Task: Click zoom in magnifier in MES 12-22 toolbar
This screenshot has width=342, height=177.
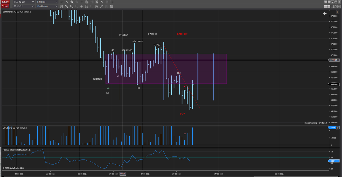Action: click(72, 2)
